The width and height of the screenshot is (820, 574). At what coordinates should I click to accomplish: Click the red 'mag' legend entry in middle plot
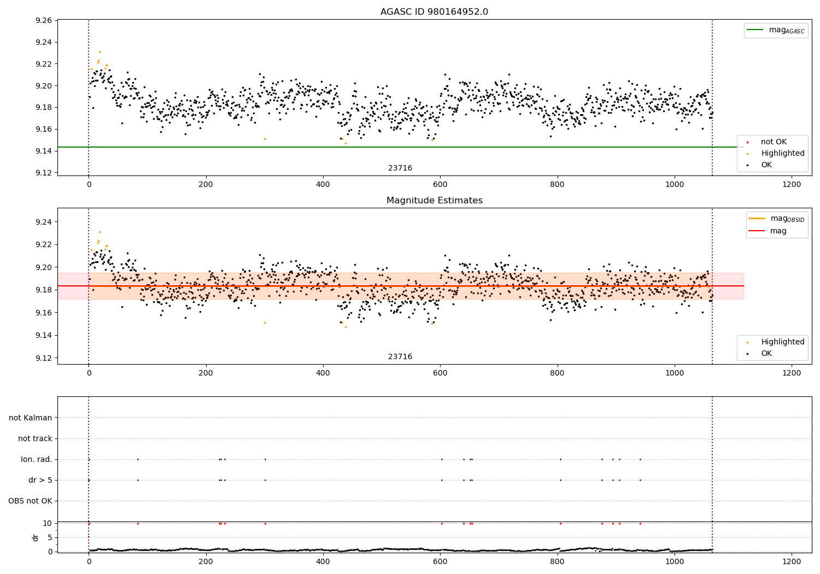coord(768,231)
